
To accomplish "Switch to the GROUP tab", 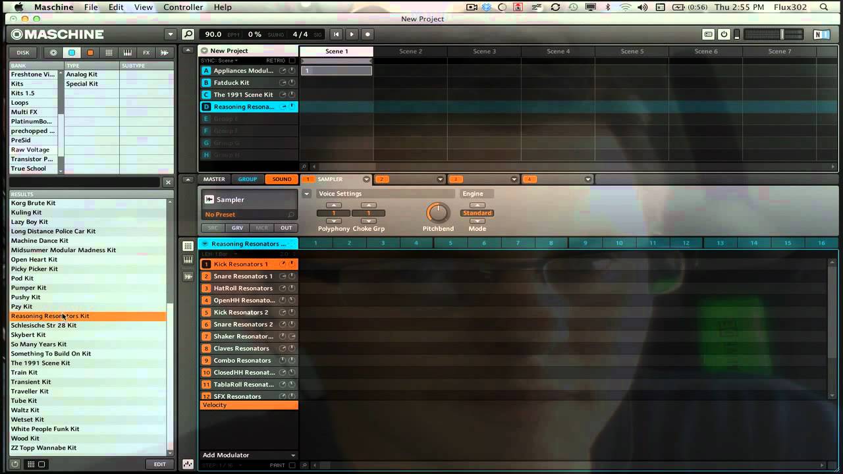I will click(248, 179).
